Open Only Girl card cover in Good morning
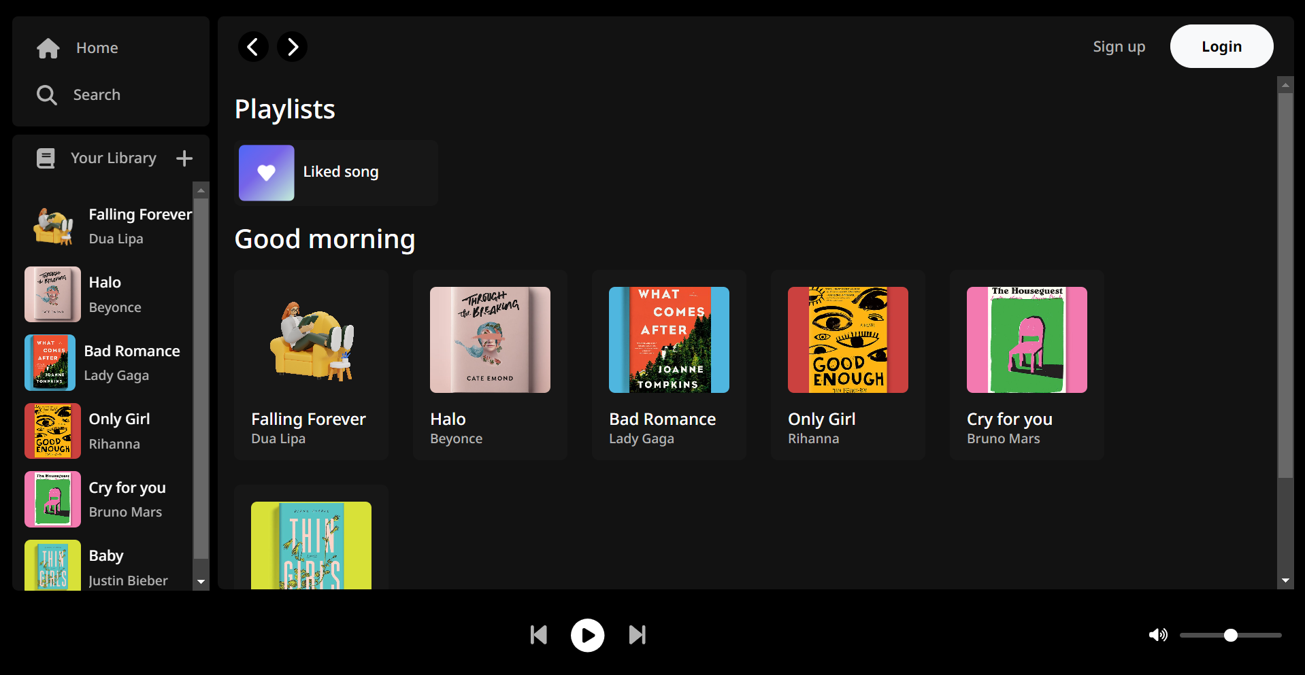Viewport: 1305px width, 675px height. (x=848, y=340)
